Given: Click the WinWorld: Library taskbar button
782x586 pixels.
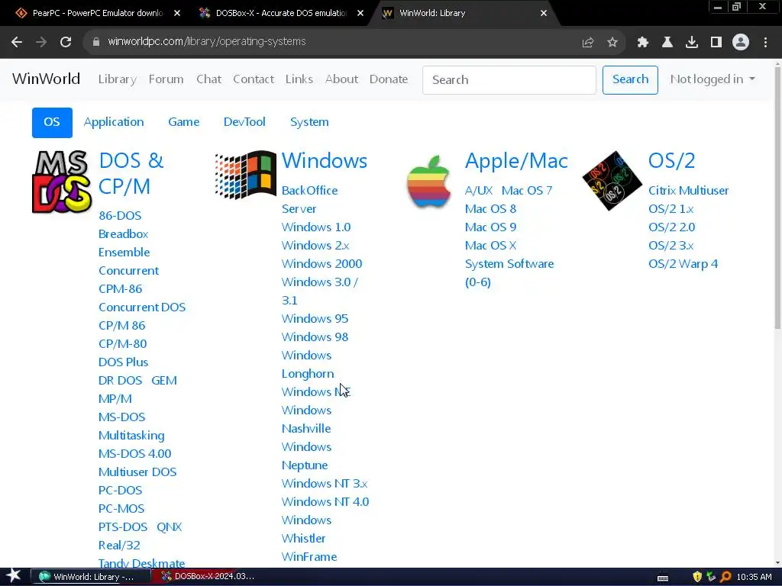Looking at the screenshot, I should tap(92, 577).
